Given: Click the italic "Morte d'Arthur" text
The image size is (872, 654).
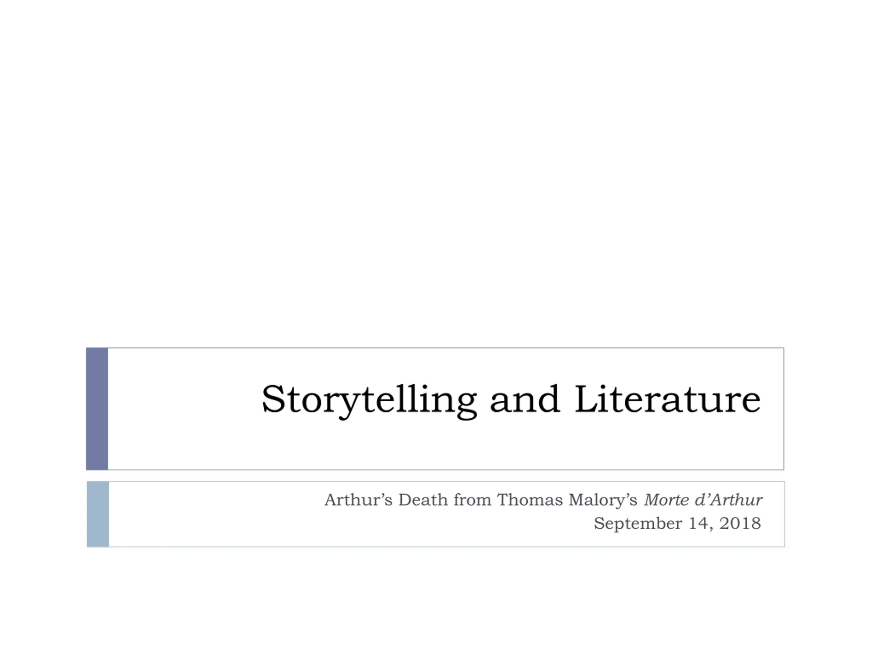Looking at the screenshot, I should click(703, 500).
